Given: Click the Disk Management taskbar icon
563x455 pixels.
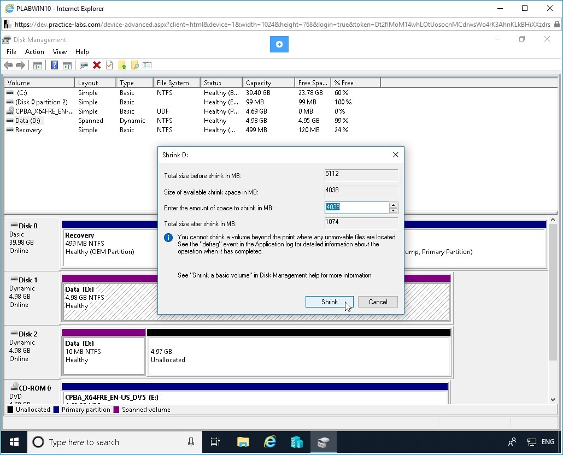Looking at the screenshot, I should tap(323, 442).
